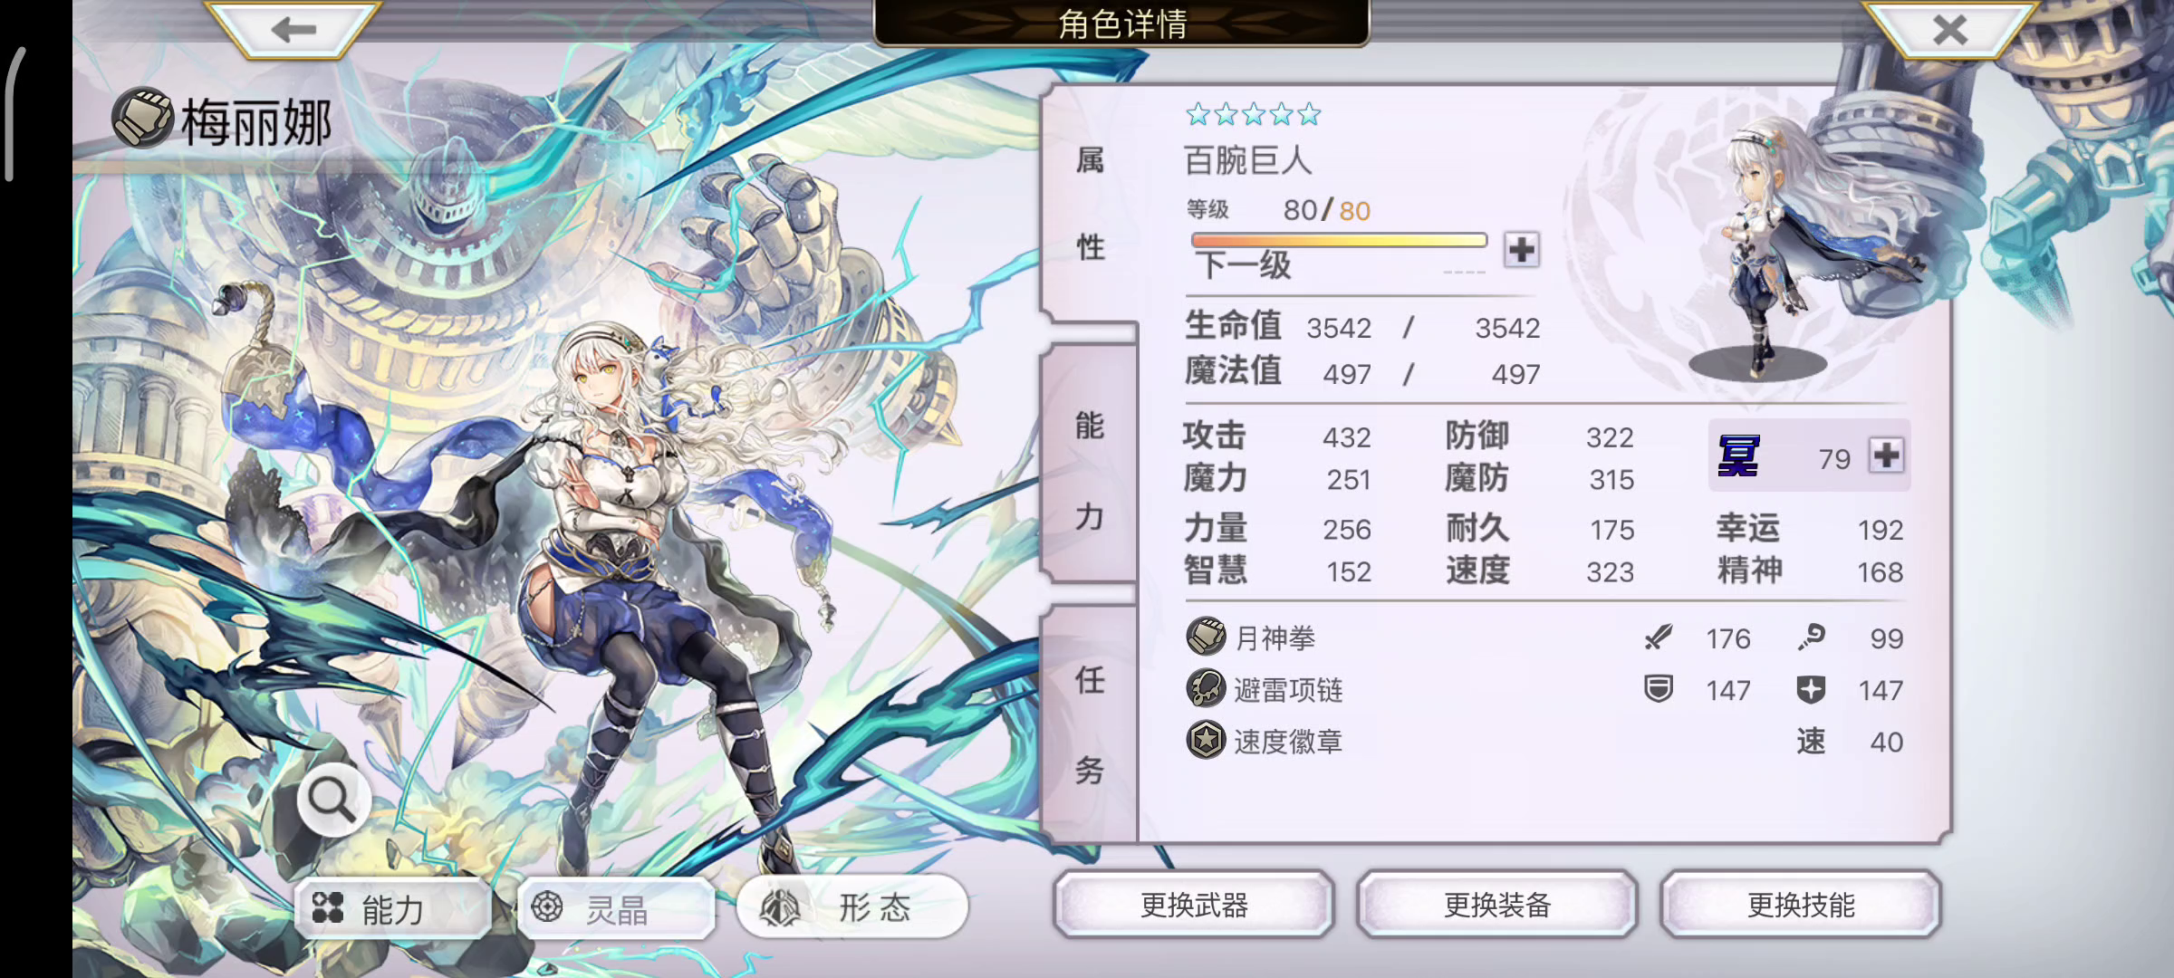
Task: Select the 避雷项链 necklace icon
Action: pyautogui.click(x=1206, y=688)
